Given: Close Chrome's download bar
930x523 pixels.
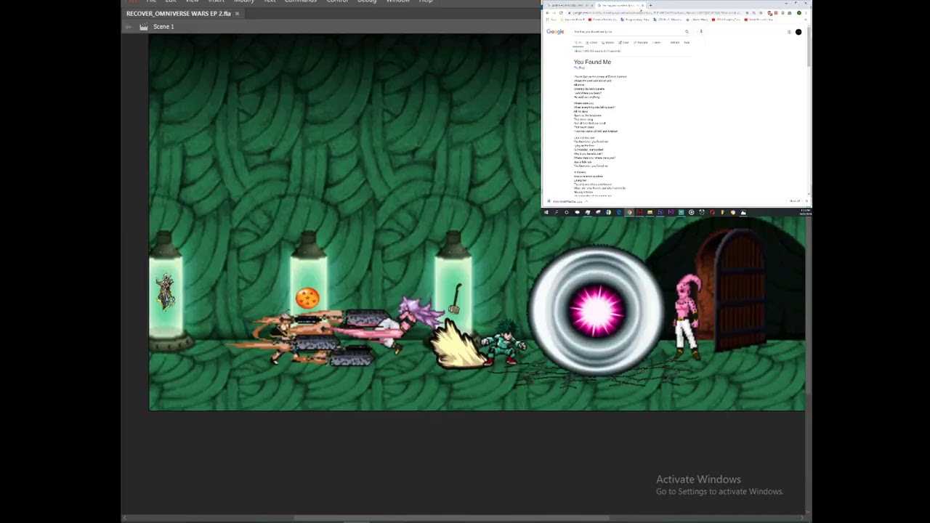Looking at the screenshot, I should click(x=806, y=201).
